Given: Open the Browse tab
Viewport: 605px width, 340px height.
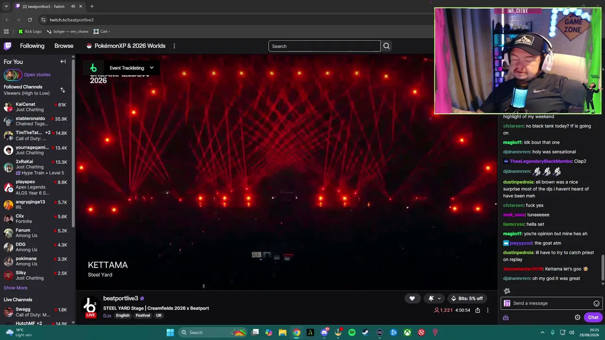Looking at the screenshot, I should (64, 46).
